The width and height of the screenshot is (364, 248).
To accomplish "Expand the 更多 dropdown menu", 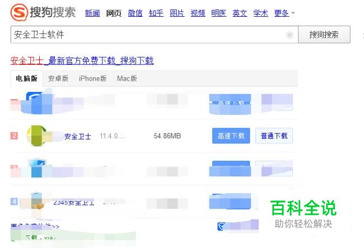I will pos(284,13).
